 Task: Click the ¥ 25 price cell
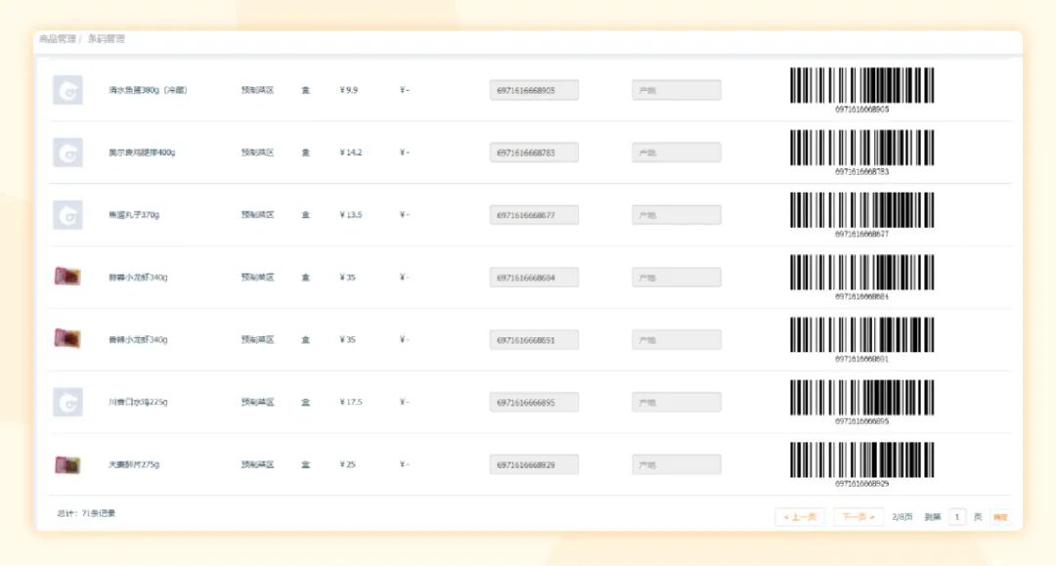[347, 465]
